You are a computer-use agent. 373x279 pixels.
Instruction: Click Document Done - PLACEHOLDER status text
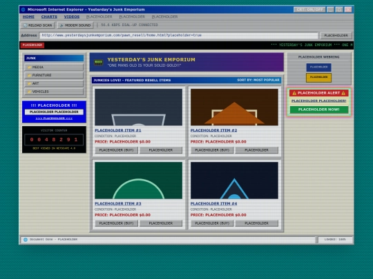[x=53, y=240]
